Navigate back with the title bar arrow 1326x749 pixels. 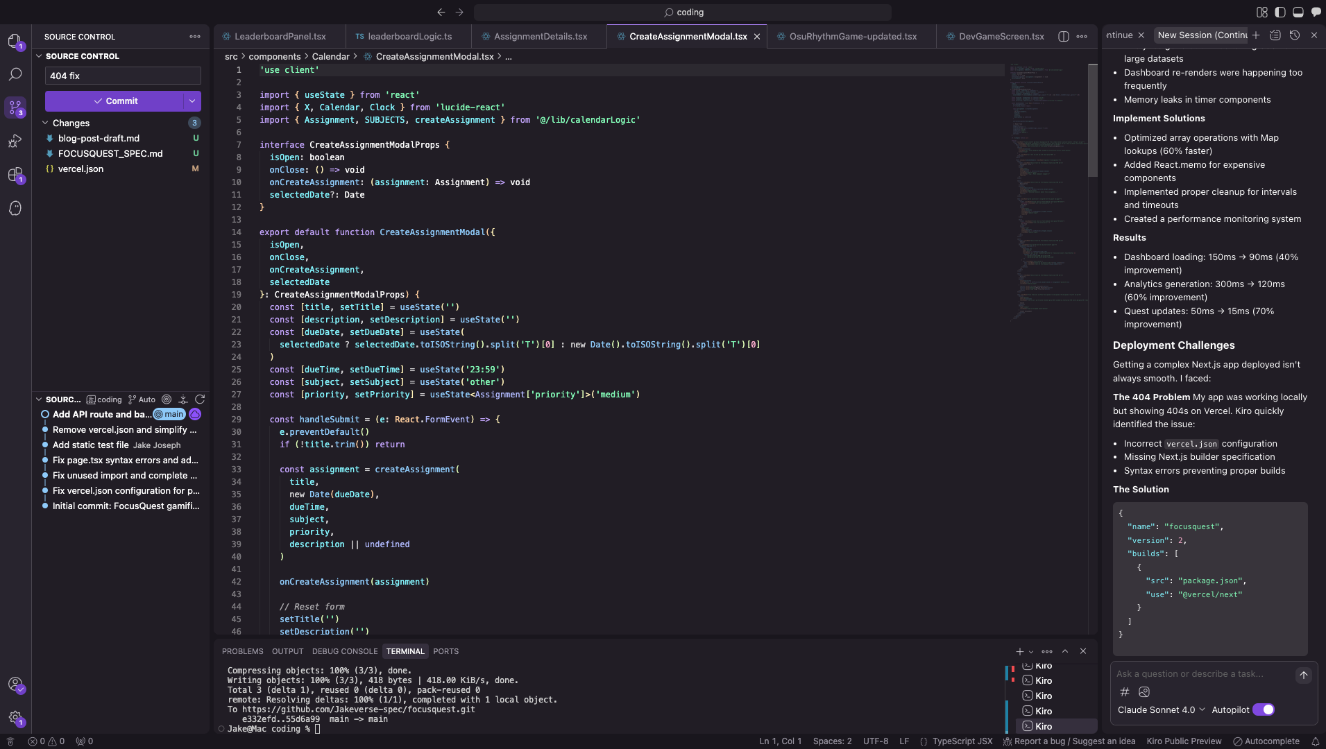coord(441,12)
